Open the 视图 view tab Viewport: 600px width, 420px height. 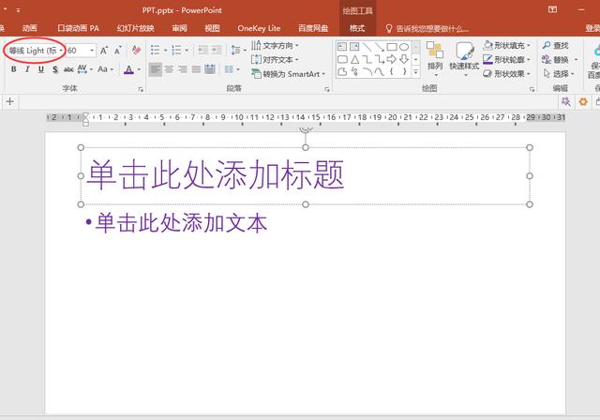pos(212,28)
